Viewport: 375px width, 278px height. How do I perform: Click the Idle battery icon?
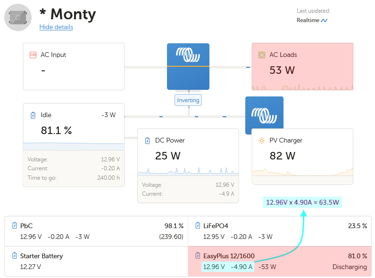(x=33, y=115)
